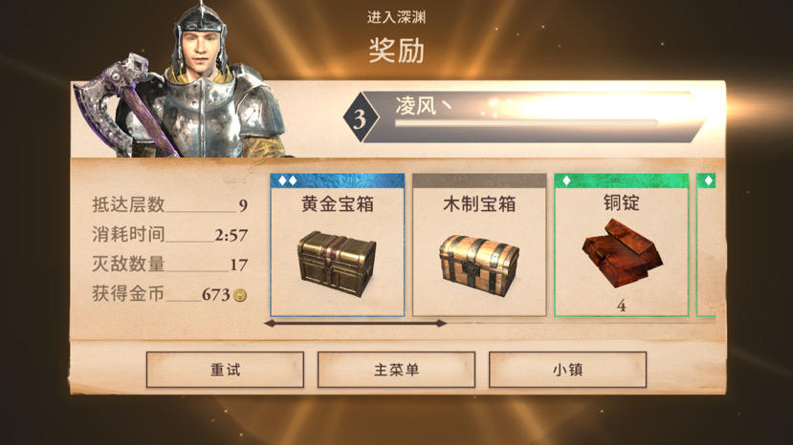This screenshot has height=445, width=793.
Task: Click the 获得金币 gold earned row
Action: (169, 293)
